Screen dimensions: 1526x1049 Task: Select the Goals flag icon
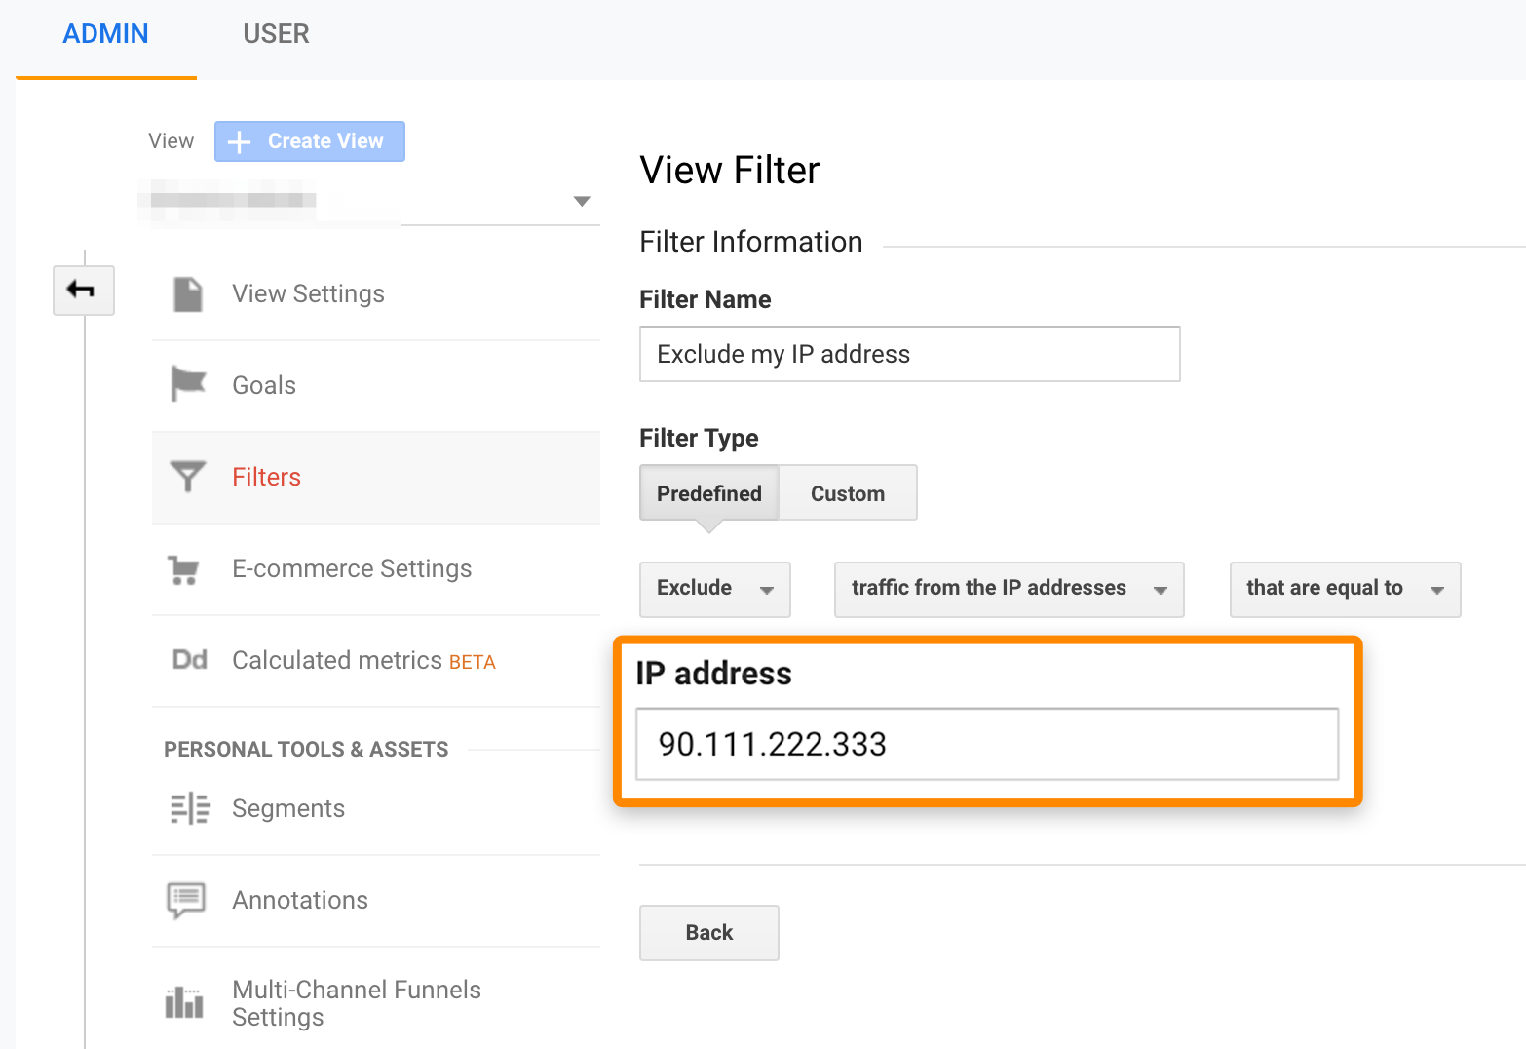(186, 384)
